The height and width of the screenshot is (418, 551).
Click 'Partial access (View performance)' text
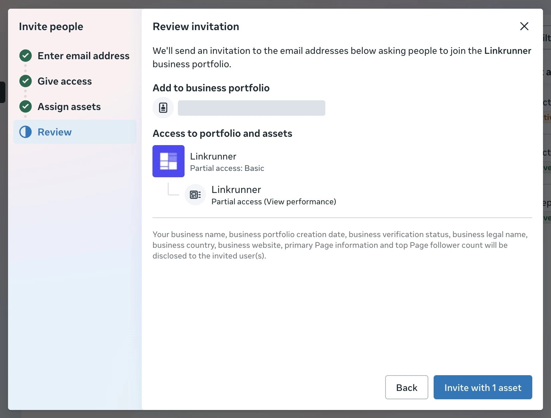tap(274, 202)
